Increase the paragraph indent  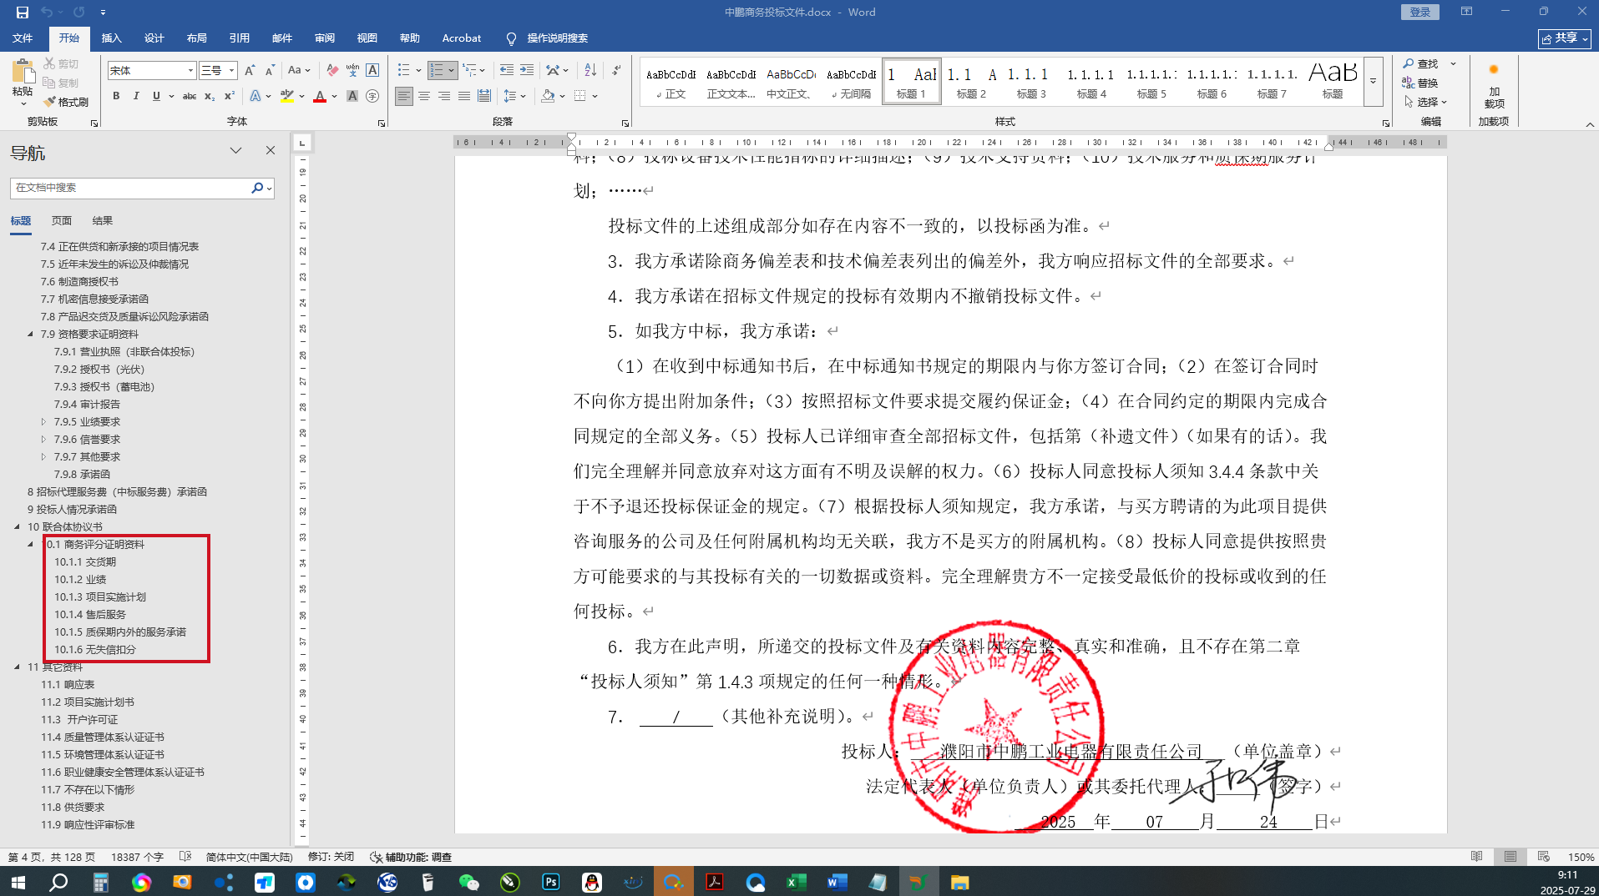point(526,71)
